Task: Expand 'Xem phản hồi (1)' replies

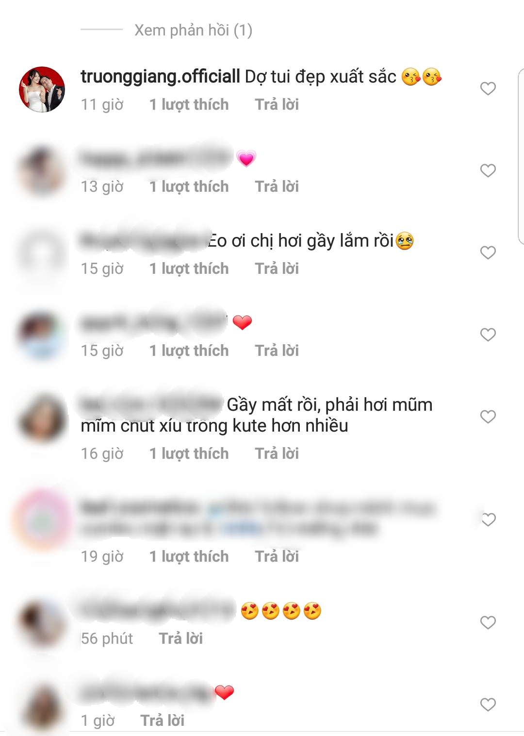Action: [193, 30]
